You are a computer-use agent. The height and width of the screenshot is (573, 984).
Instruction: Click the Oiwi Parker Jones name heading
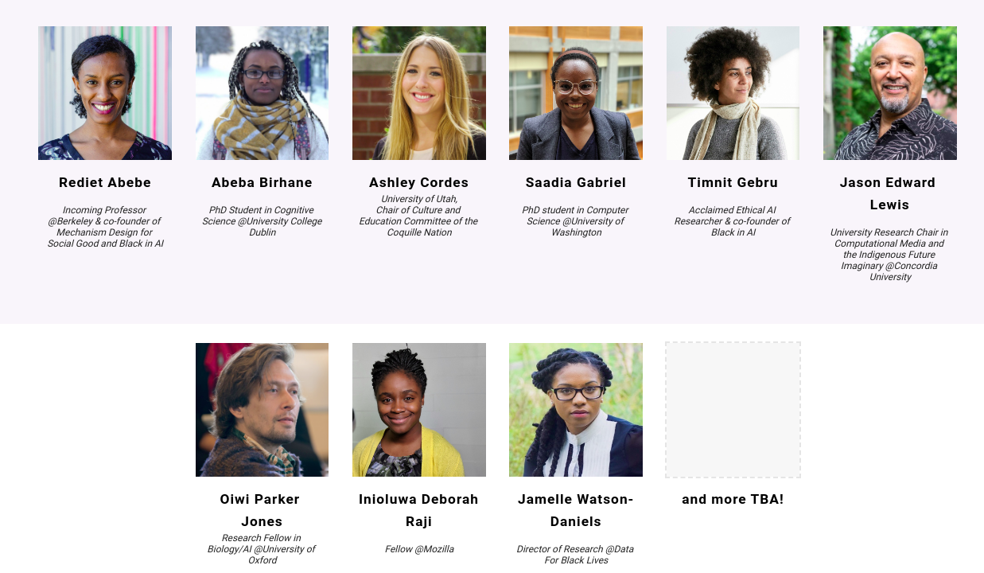(260, 510)
